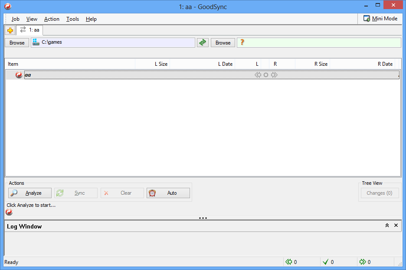406x270 pixels.
Task: Click the yellow plus New Job icon
Action: pos(10,30)
